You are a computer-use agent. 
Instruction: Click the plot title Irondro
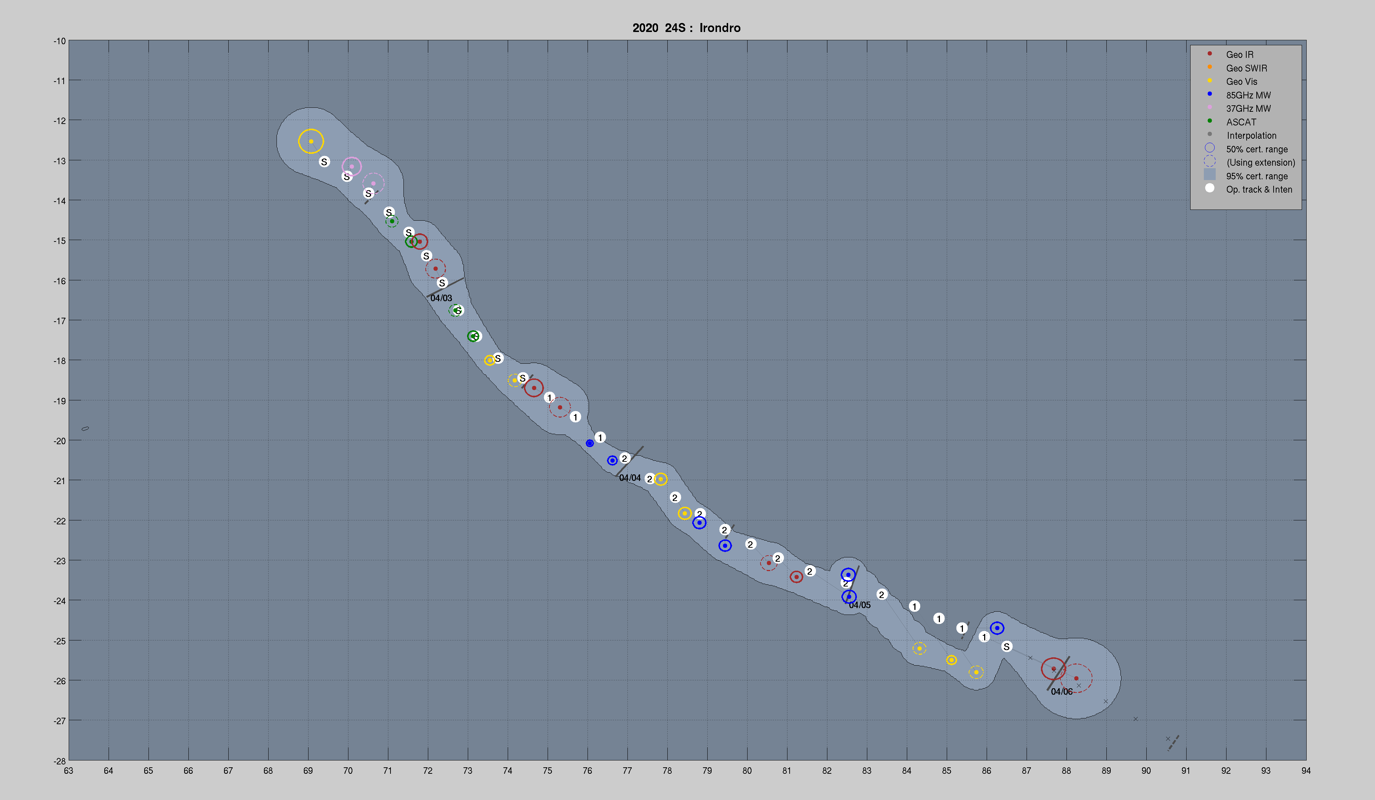coord(720,28)
